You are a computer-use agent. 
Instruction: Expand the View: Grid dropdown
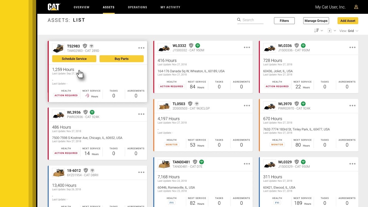349,31
